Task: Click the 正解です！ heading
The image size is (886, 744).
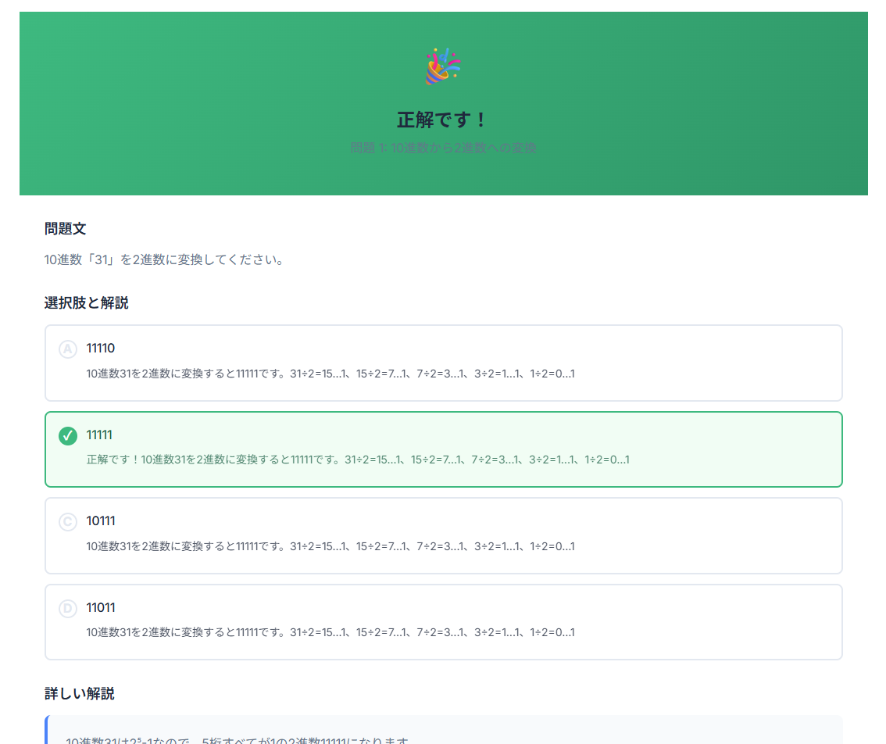Action: tap(443, 120)
